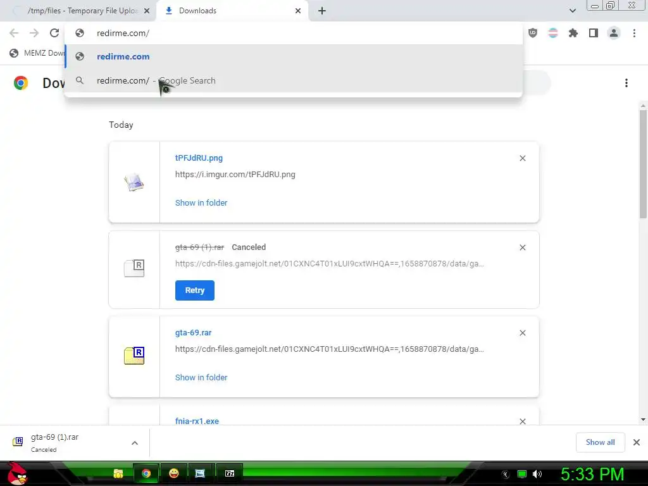This screenshot has width=648, height=486.
Task: Expand hidden tray icons arrow
Action: [x=506, y=475]
